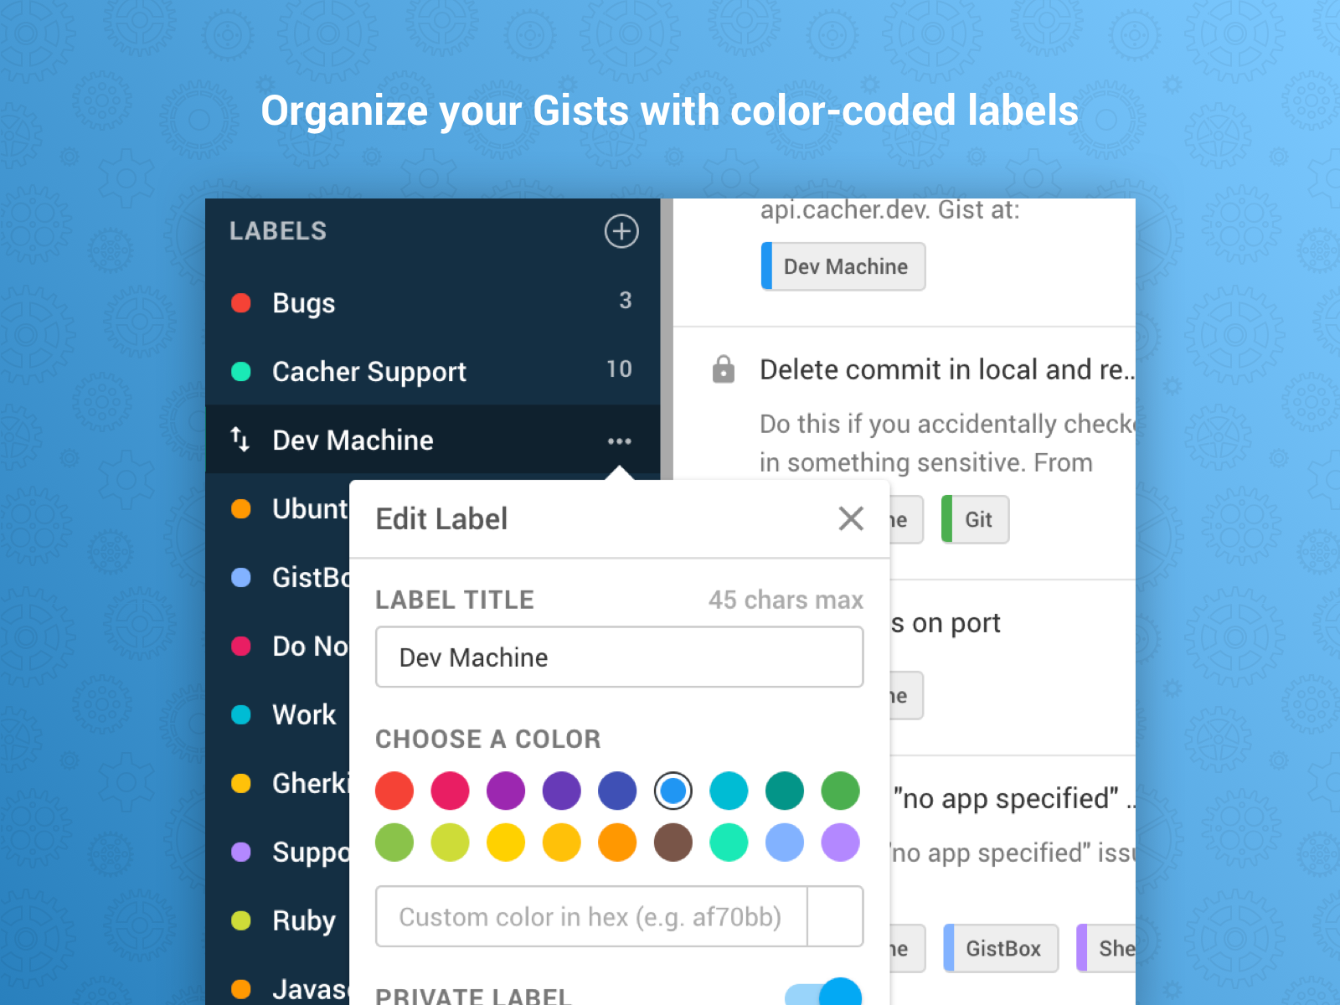This screenshot has width=1340, height=1005.
Task: Click the She... tag on bottom gist
Action: pos(1106,948)
